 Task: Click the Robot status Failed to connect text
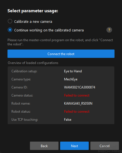[x=77, y=112]
